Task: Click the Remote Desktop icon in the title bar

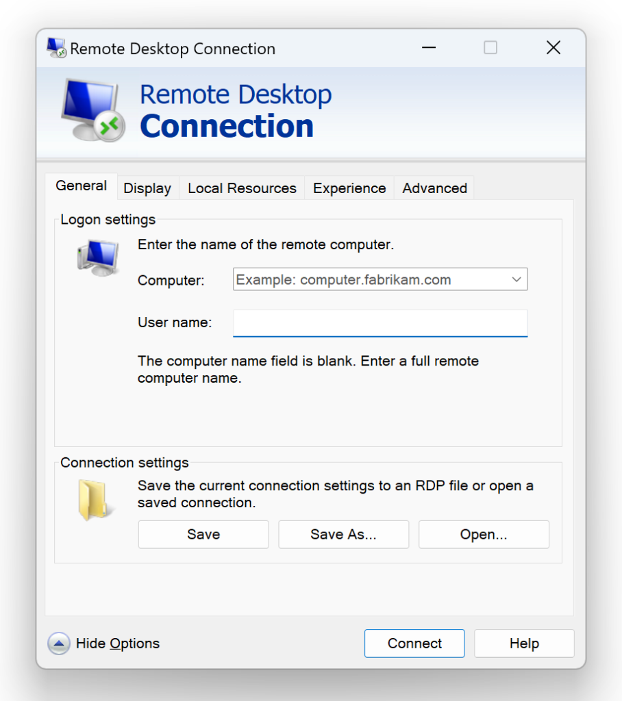Action: click(x=55, y=48)
